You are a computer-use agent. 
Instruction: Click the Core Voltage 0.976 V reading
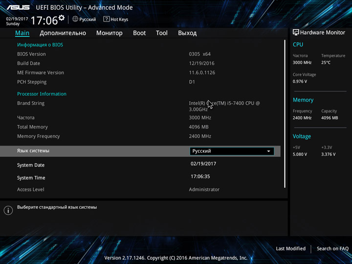(300, 82)
